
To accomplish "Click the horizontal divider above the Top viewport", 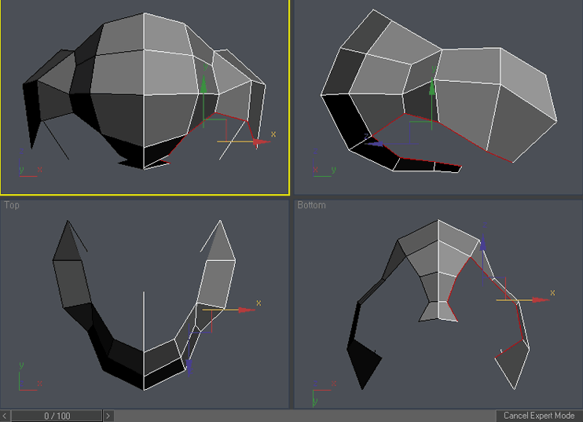I will 145,196.
